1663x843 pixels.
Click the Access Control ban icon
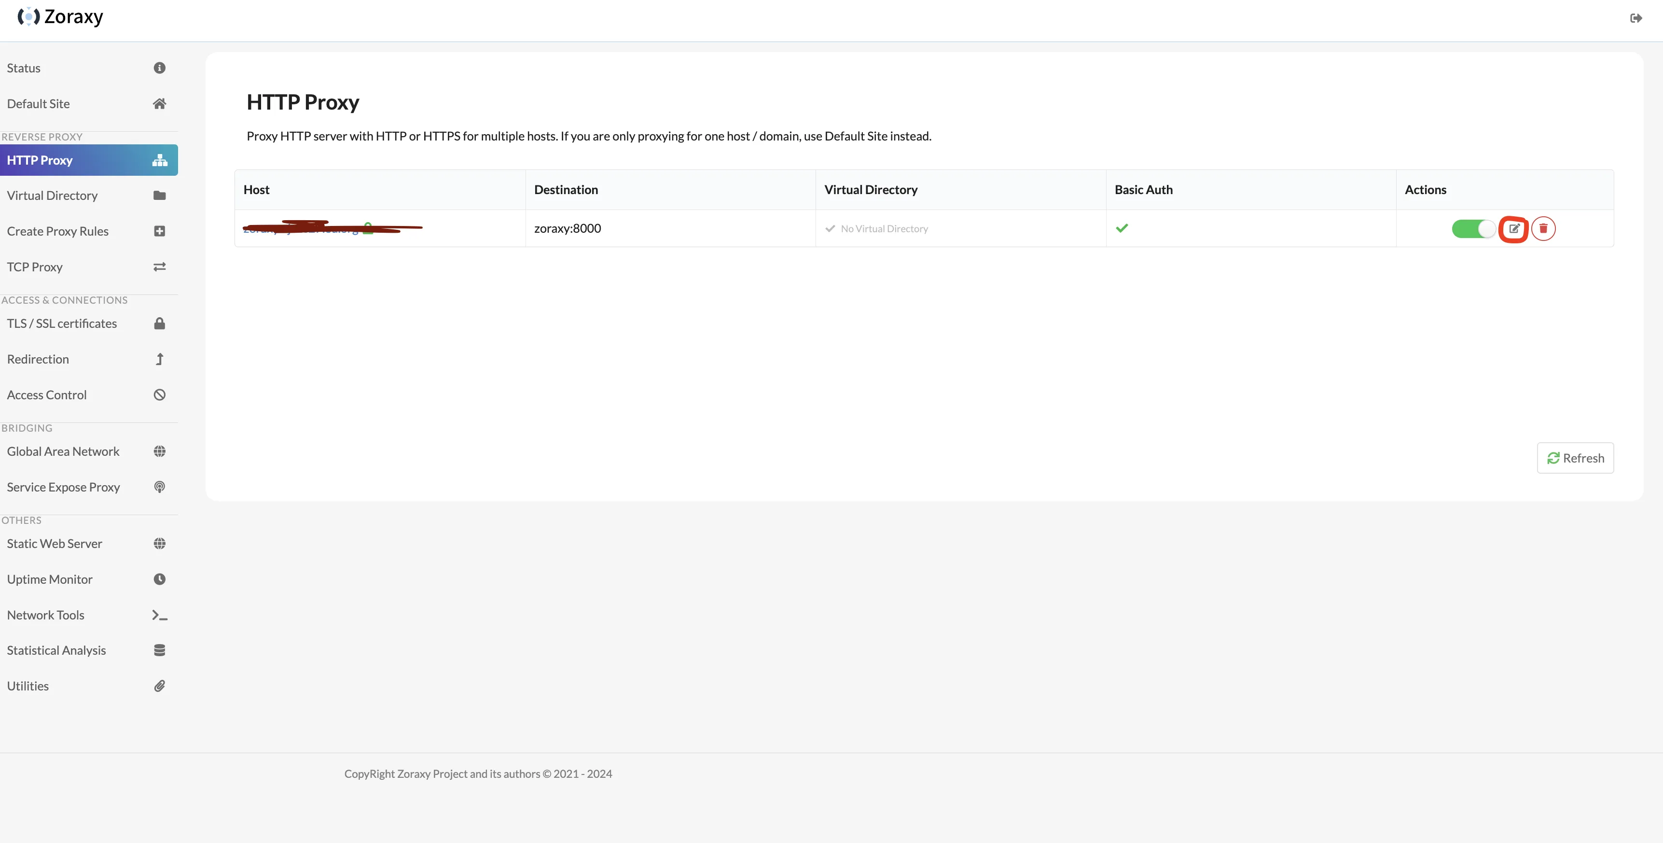pos(159,394)
